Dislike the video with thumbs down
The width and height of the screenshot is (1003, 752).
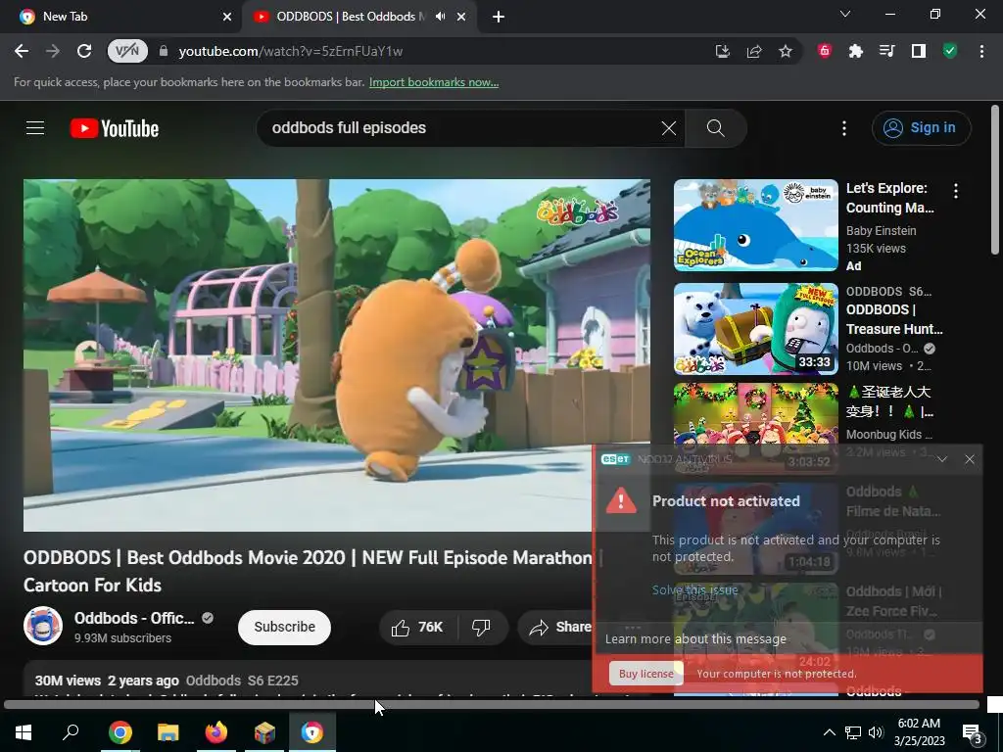click(x=481, y=628)
